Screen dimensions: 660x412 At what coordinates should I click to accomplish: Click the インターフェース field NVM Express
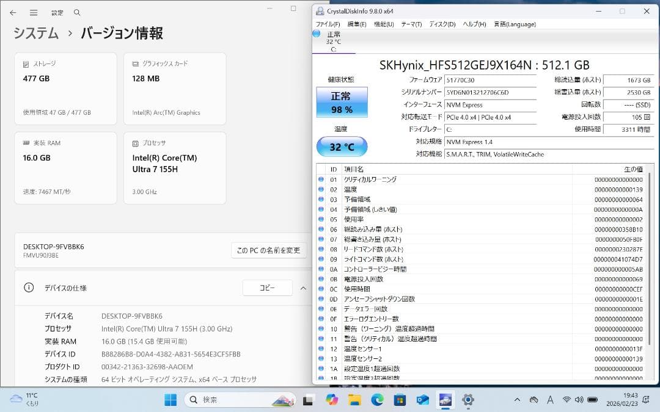click(490, 105)
